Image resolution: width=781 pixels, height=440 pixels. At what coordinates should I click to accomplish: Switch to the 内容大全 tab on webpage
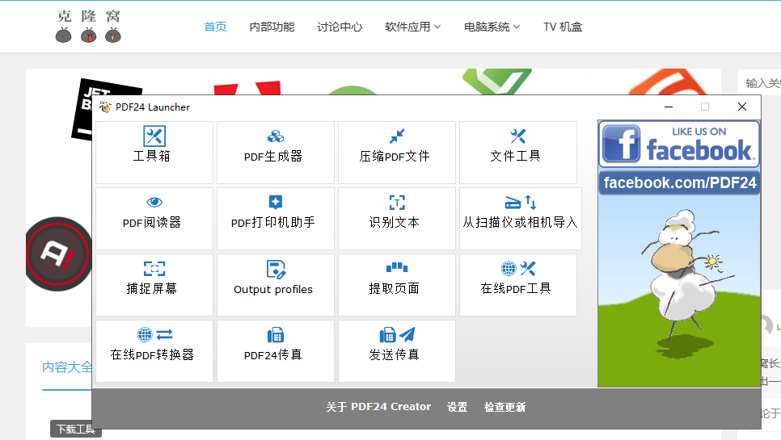point(67,367)
